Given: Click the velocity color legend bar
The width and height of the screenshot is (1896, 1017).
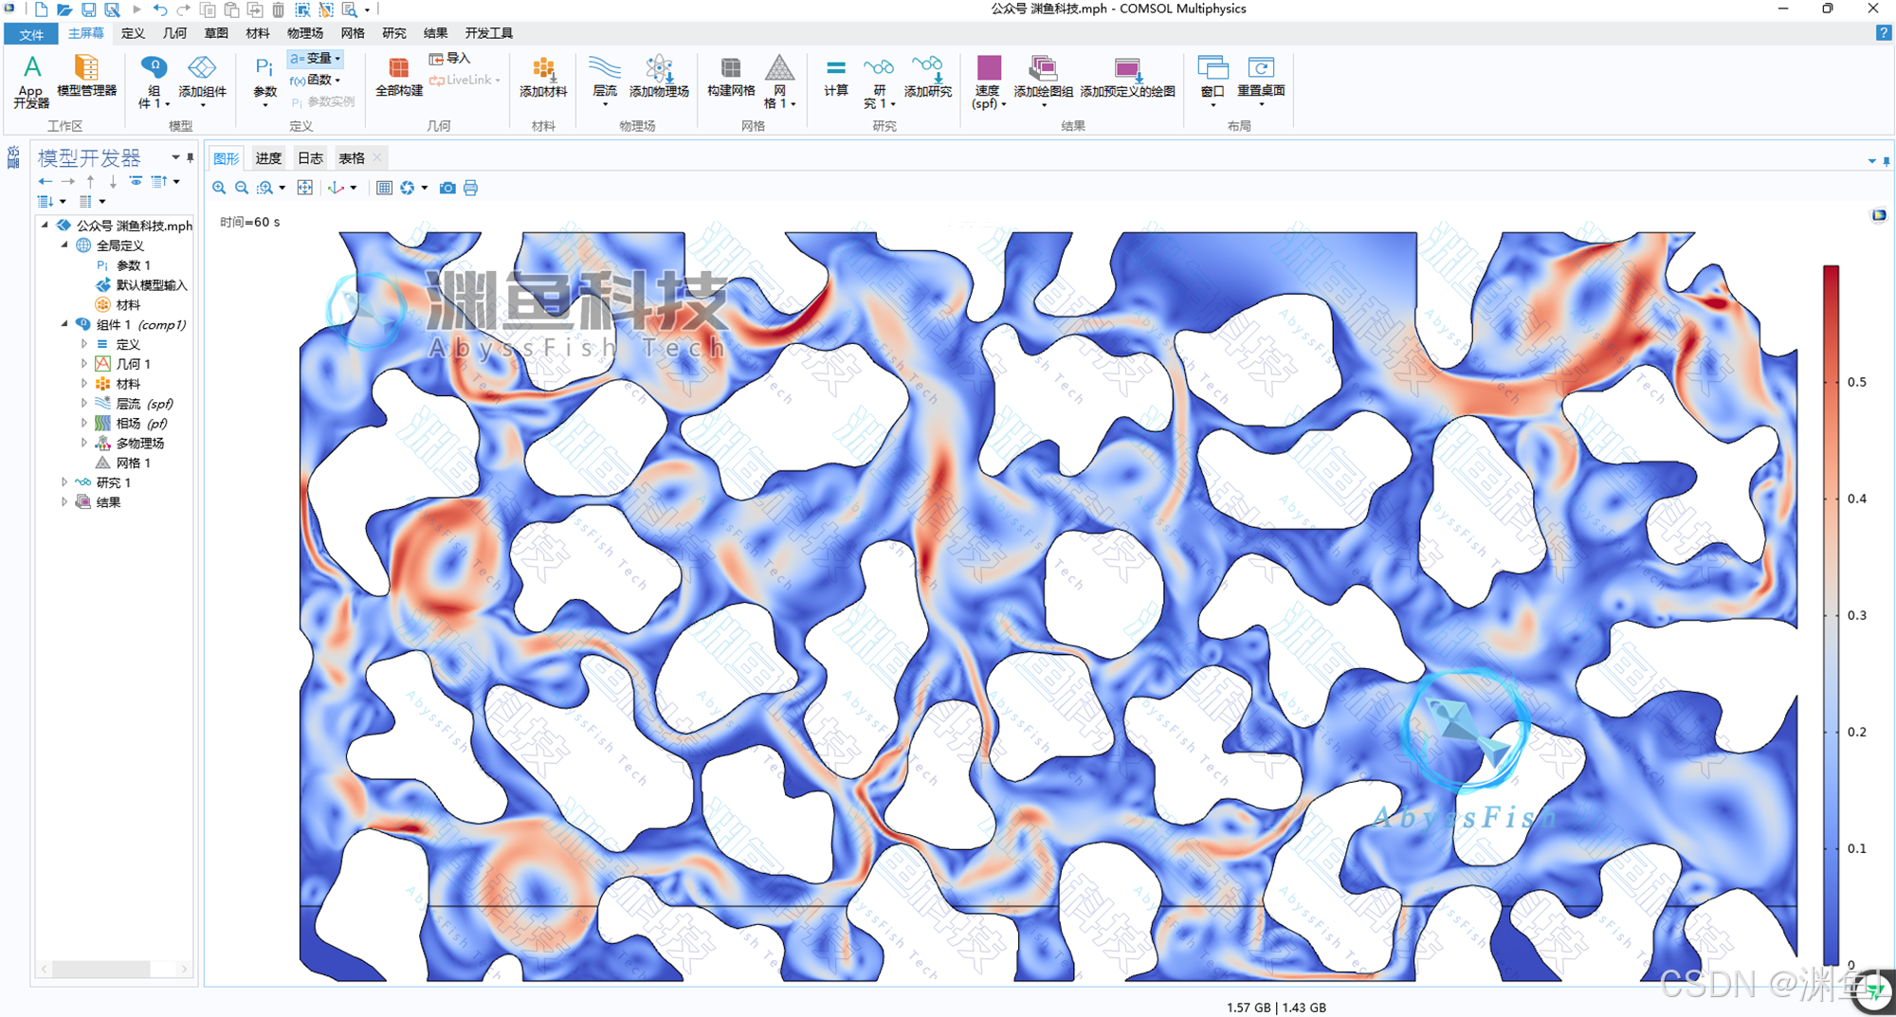Looking at the screenshot, I should tap(1831, 616).
